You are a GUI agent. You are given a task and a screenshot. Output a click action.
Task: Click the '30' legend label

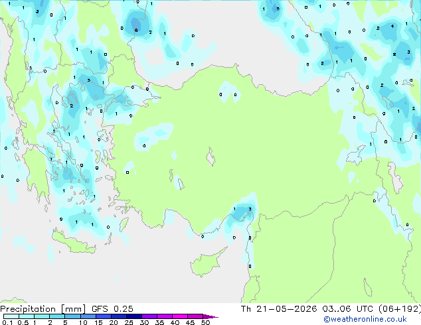tap(144, 322)
